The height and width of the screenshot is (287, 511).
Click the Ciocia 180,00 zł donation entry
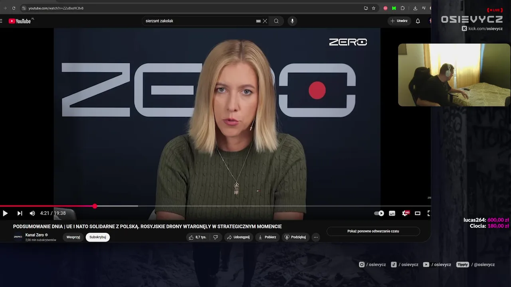pyautogui.click(x=489, y=226)
